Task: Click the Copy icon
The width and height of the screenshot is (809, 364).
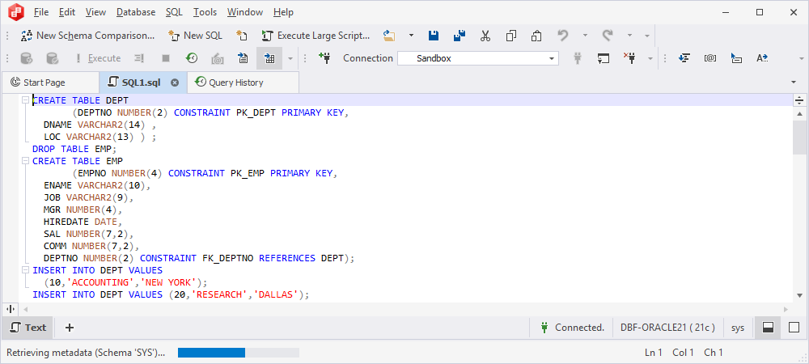Action: tap(511, 36)
